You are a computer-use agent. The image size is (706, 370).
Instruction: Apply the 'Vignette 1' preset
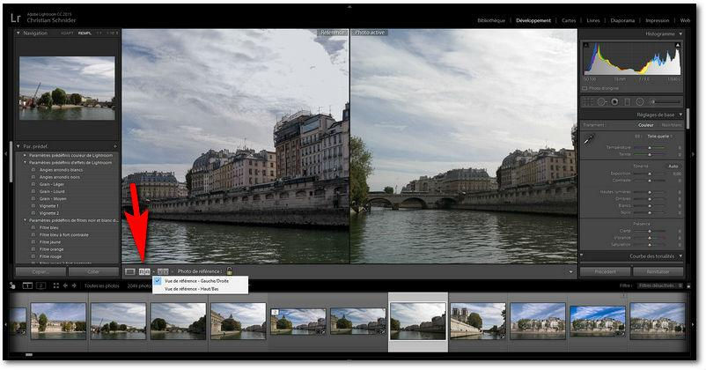point(49,206)
